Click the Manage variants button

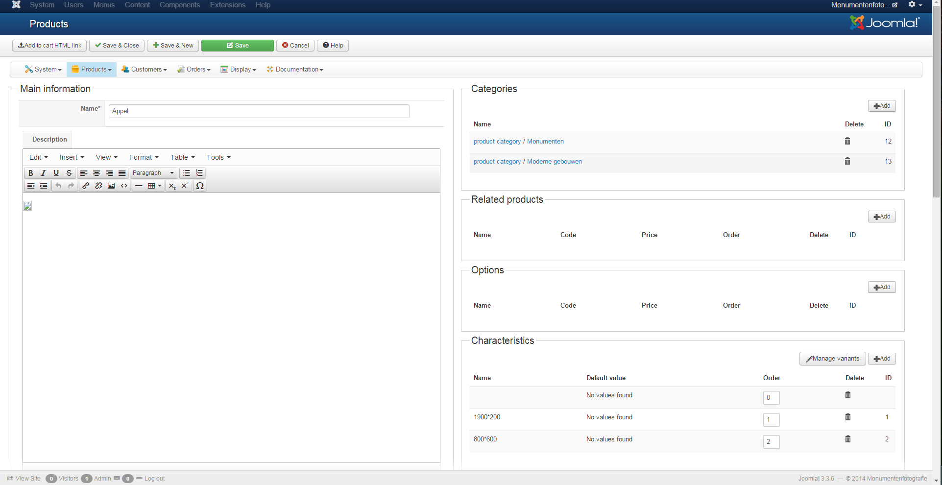click(832, 359)
